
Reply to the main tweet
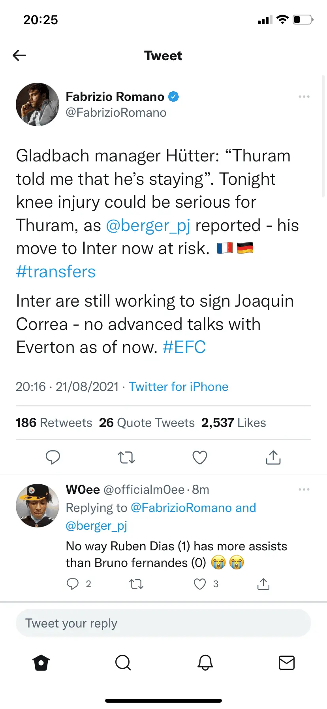(53, 457)
